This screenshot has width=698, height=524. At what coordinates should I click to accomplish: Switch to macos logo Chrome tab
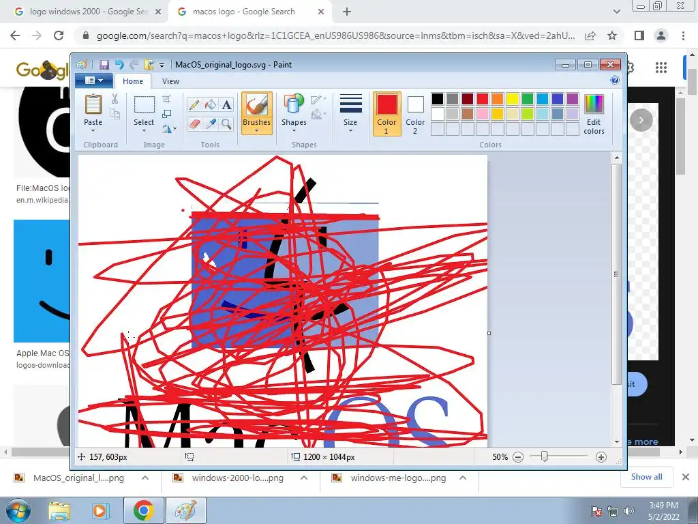(249, 12)
